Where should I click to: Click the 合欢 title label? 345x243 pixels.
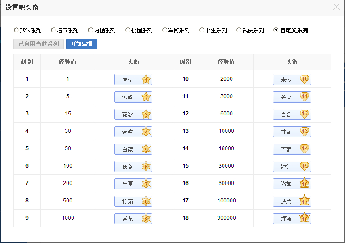pyautogui.click(x=128, y=132)
